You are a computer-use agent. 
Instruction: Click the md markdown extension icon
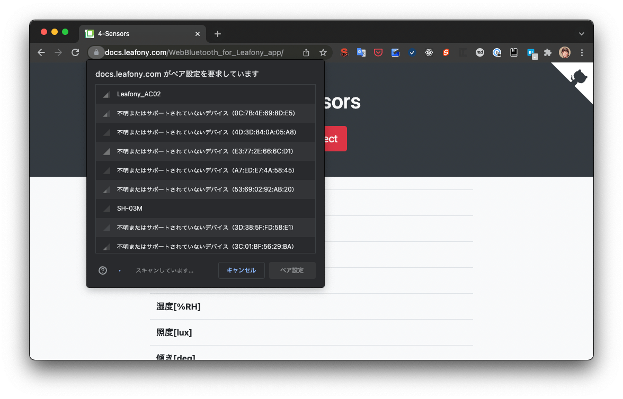click(480, 52)
